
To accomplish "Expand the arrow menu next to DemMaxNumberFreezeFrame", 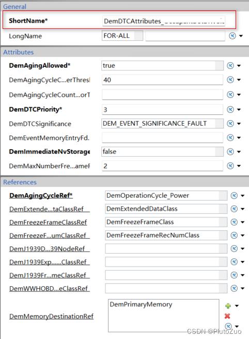I will click(x=239, y=166).
